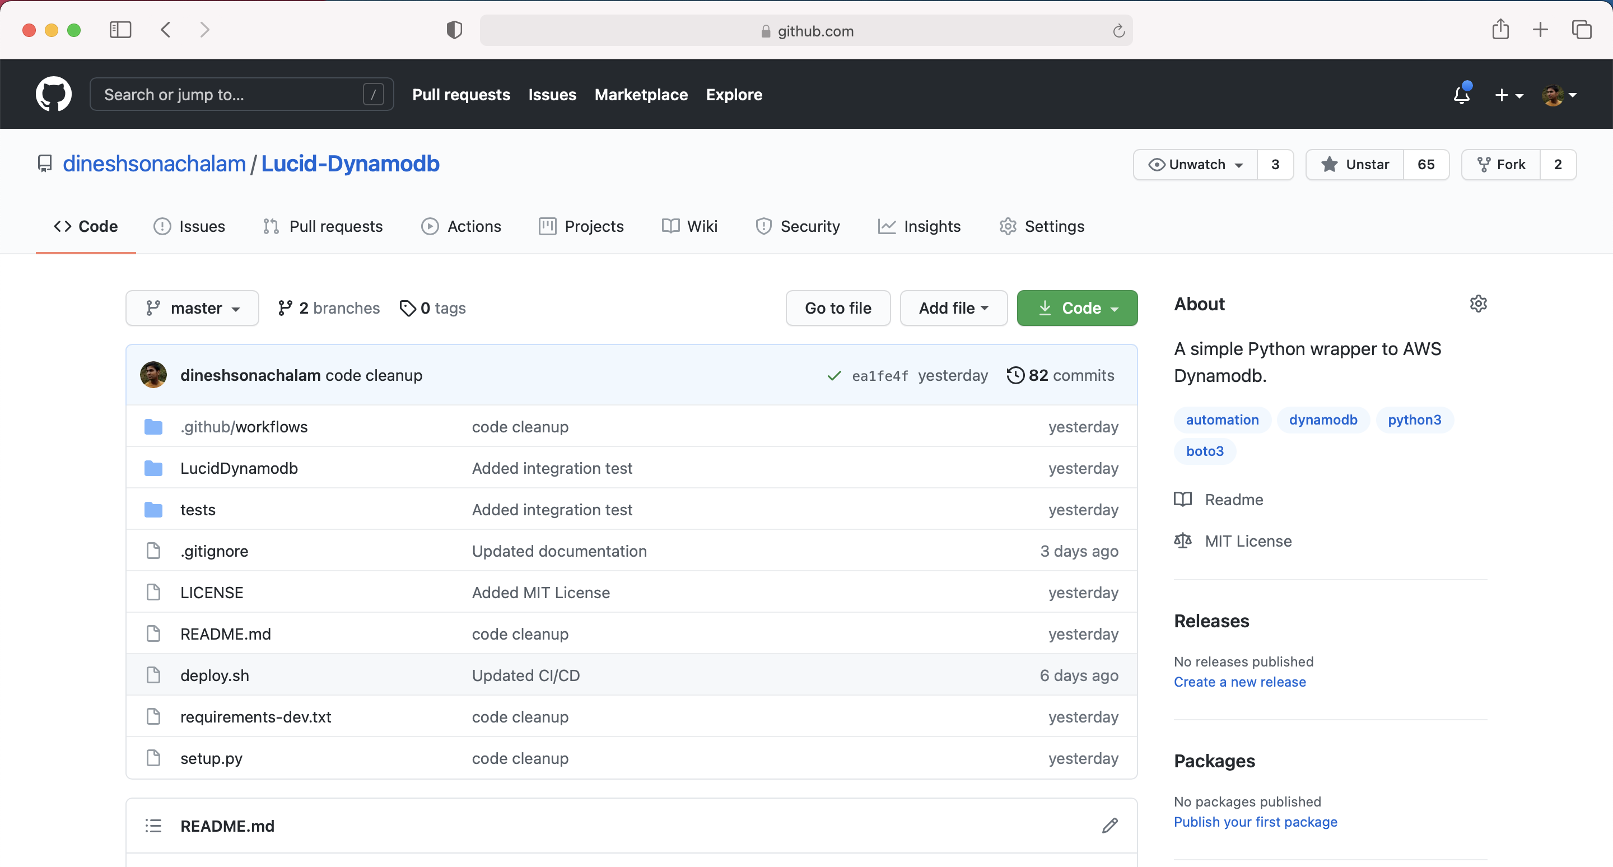This screenshot has width=1613, height=867.
Task: Open About section settings gear
Action: pos(1479,304)
